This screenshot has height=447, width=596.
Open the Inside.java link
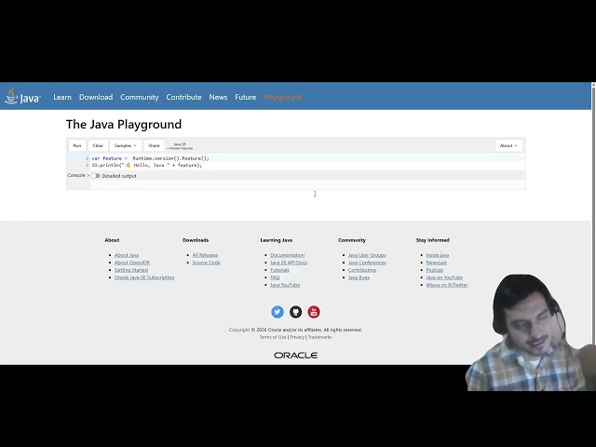click(x=438, y=255)
